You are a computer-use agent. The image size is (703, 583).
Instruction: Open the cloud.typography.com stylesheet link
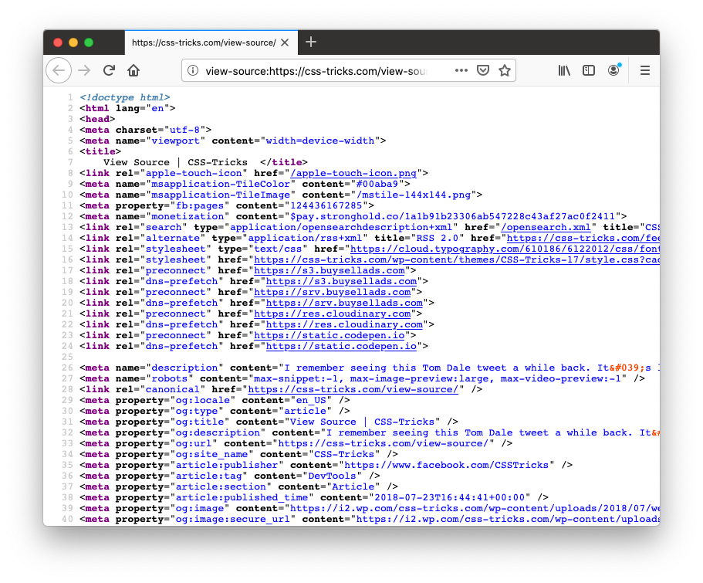tap(505, 249)
